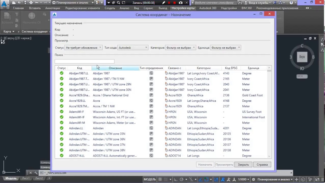Close the command line with X icon
The height and width of the screenshot is (183, 325).
[x=30, y=173]
